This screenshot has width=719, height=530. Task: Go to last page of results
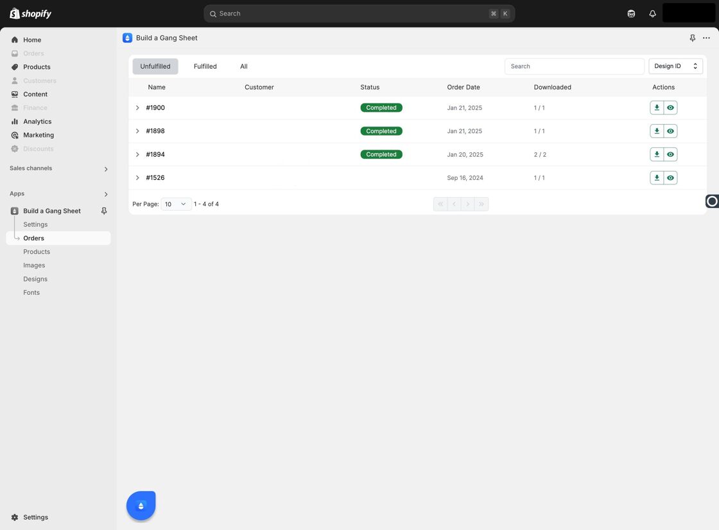(x=481, y=204)
